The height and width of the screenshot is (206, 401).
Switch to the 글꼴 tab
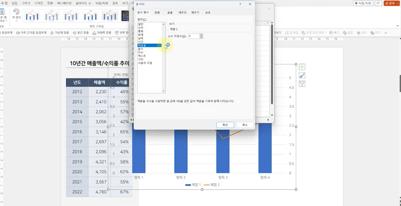[170, 13]
